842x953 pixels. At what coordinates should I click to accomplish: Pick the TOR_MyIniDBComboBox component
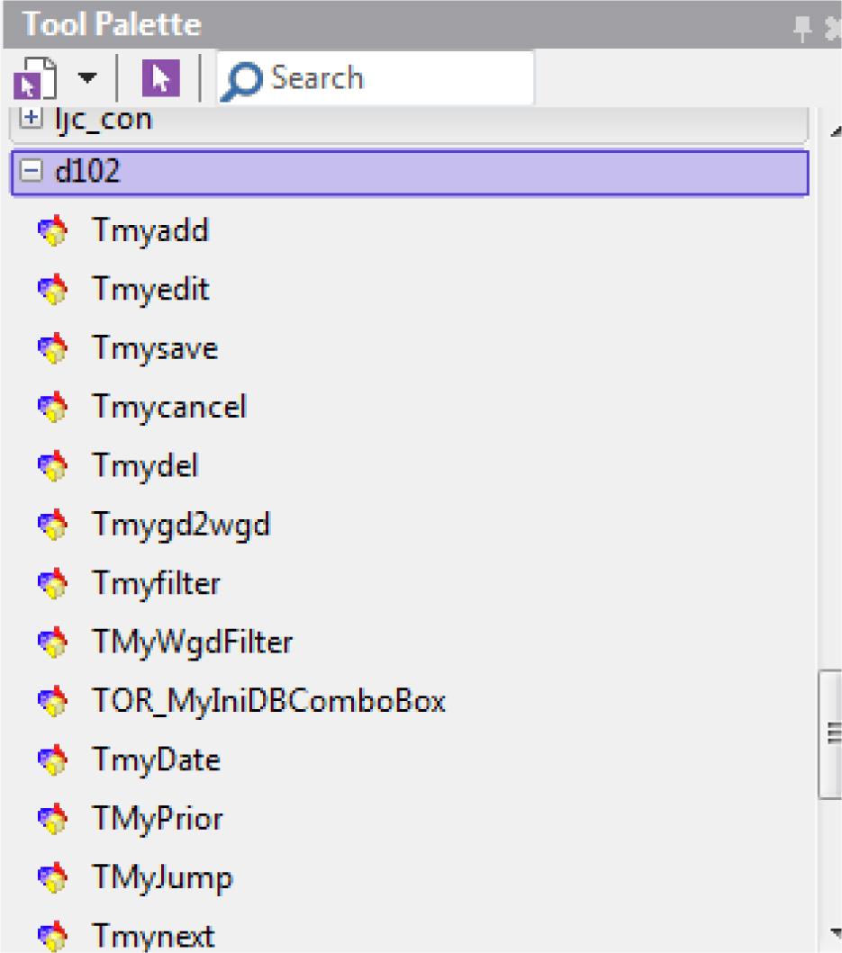(x=267, y=701)
